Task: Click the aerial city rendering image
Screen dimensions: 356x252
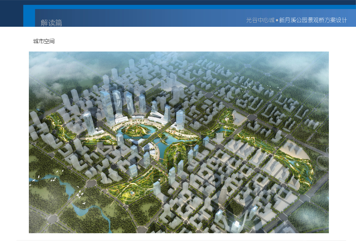Action: pyautogui.click(x=179, y=142)
